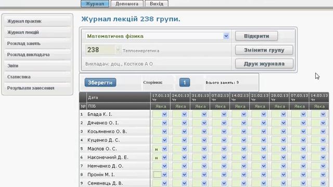Open attendance dropdown for Наконечний Д. Е. on 17.01.13

164,157
